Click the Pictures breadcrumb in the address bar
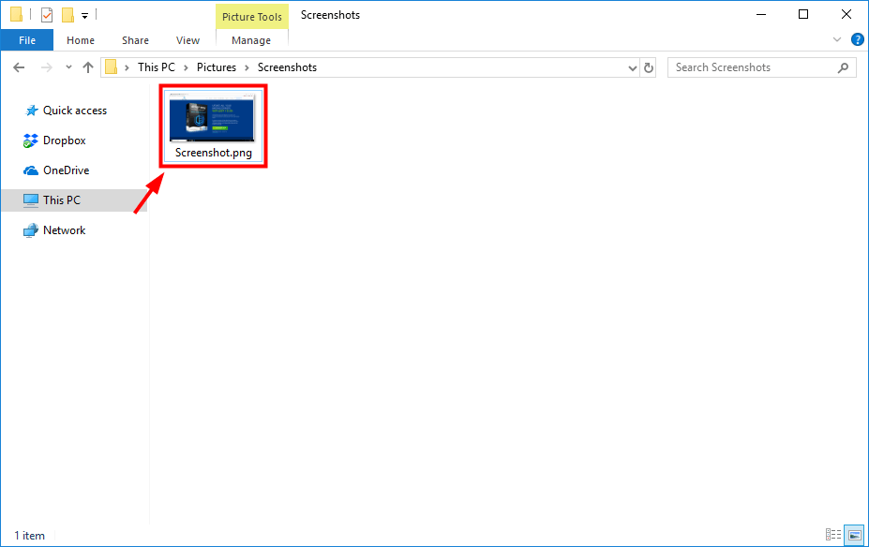 [216, 67]
